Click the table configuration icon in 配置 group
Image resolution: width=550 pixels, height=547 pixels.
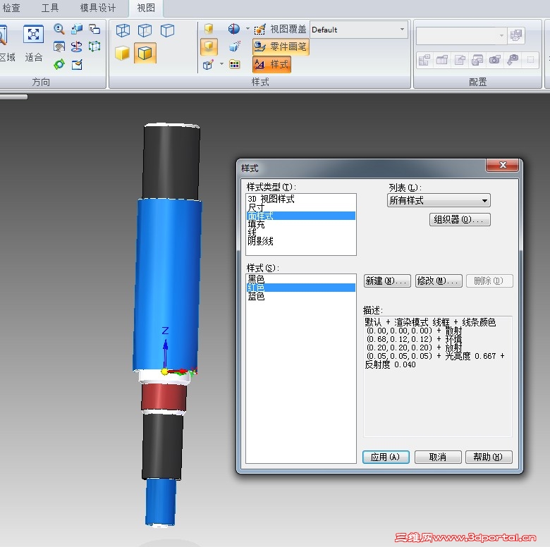point(442,60)
